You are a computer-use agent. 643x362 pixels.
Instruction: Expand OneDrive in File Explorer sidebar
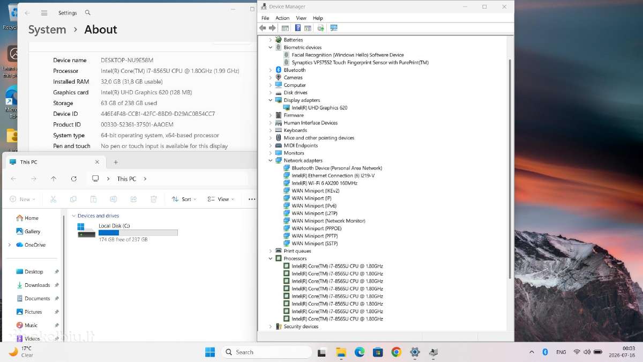coord(9,245)
